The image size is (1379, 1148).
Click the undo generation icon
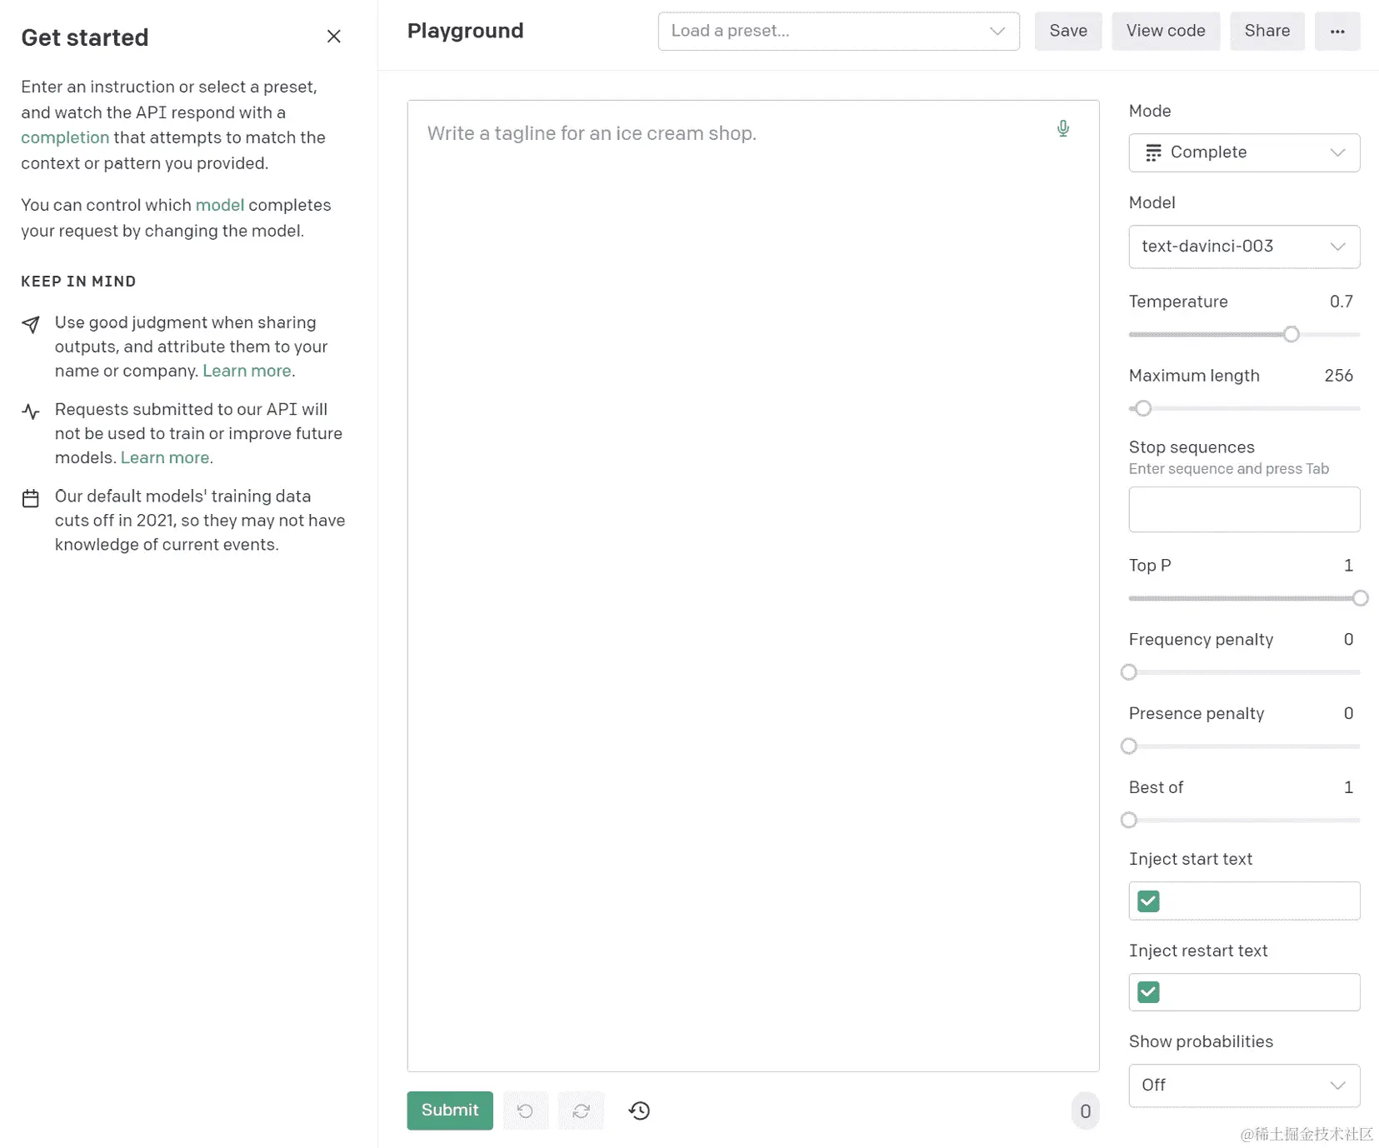click(525, 1111)
